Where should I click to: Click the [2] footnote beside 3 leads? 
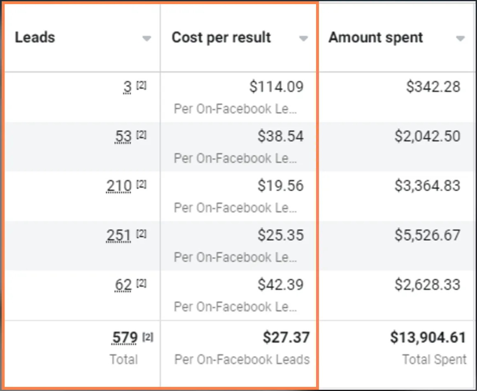pos(141,86)
